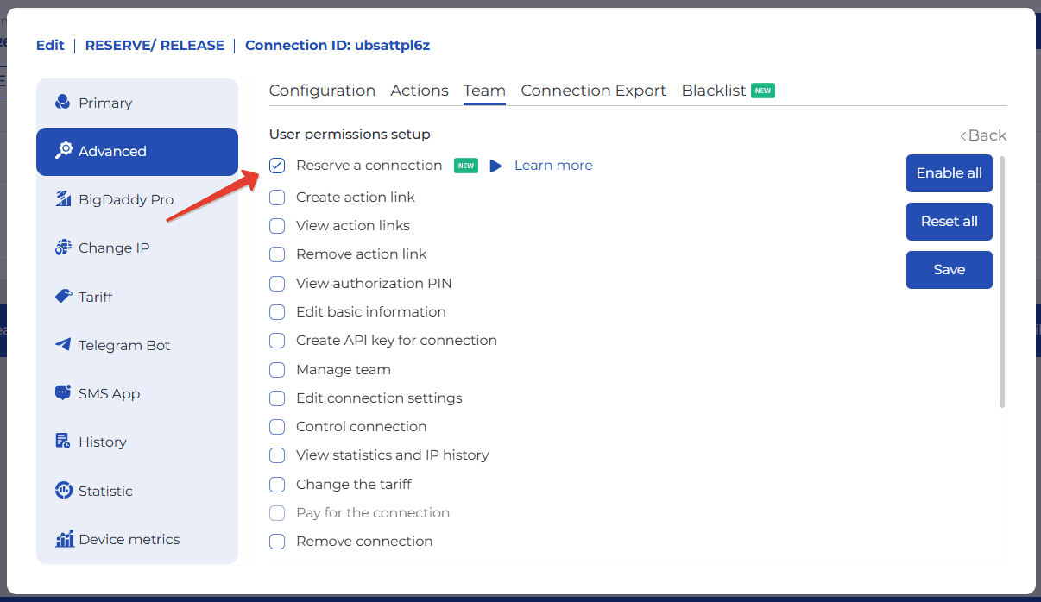The image size is (1041, 602).
Task: Open the Primary section icon
Action: click(x=62, y=103)
